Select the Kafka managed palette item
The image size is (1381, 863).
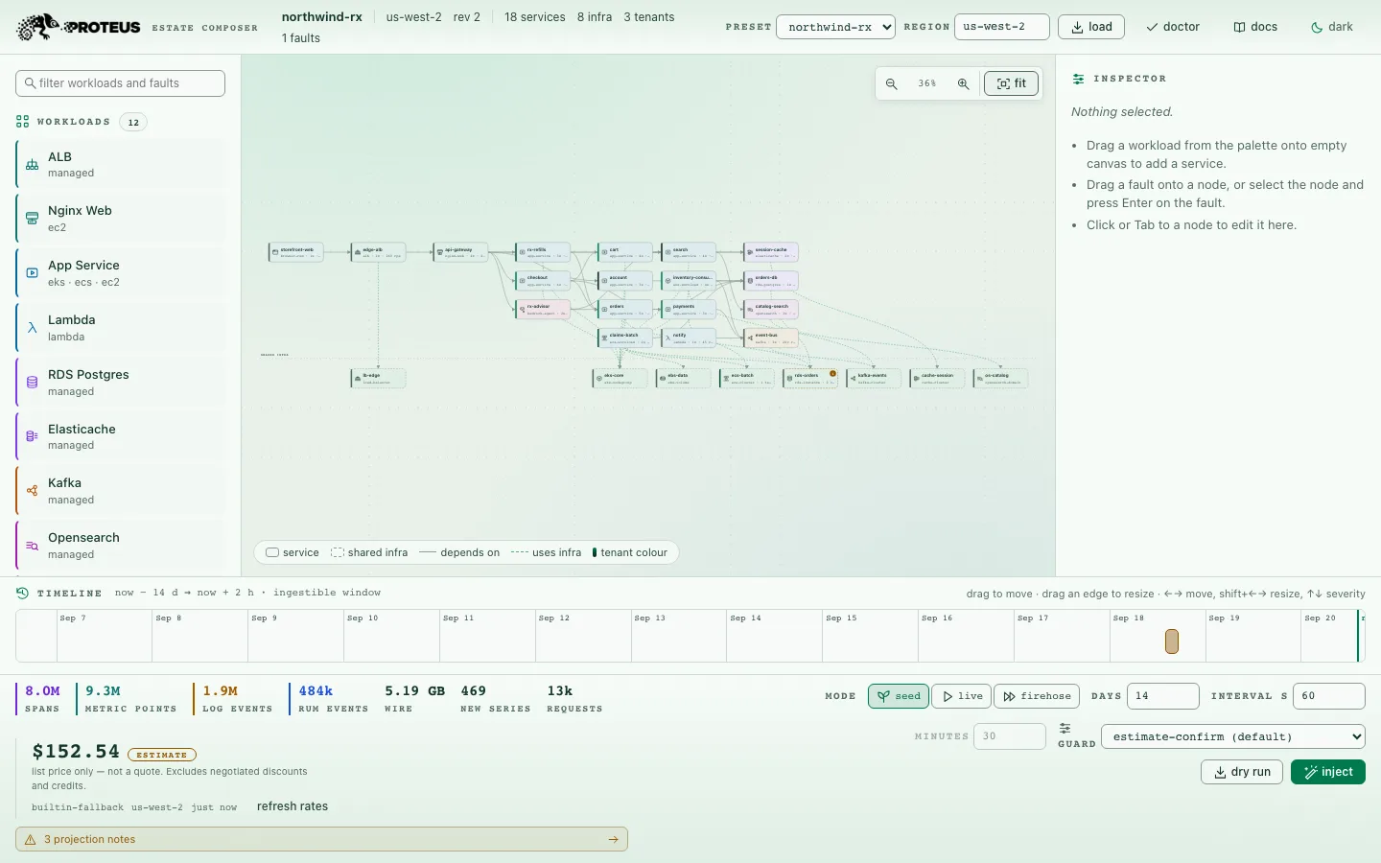click(121, 491)
